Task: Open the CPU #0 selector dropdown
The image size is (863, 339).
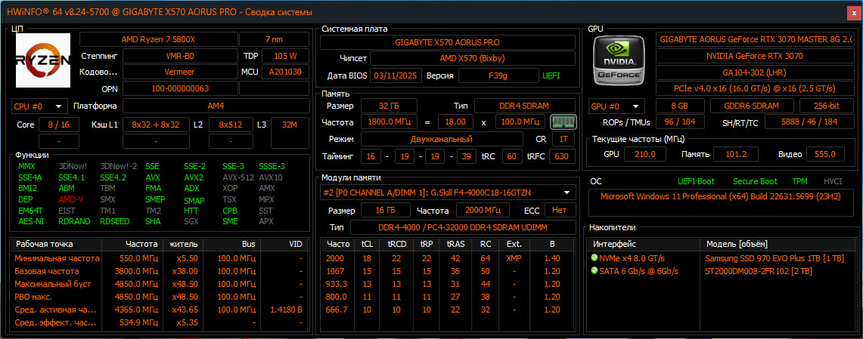Action: pos(39,106)
